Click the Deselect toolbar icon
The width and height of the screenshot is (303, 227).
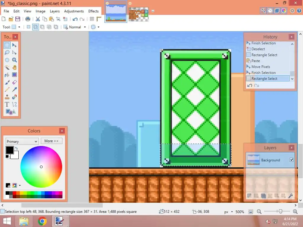[x=65, y=19]
